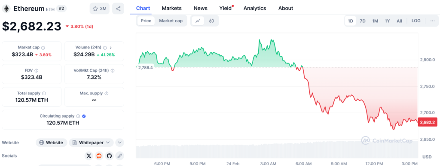Image resolution: width=440 pixels, height=166 pixels.
Task: Toggle LOG scale on chart
Action: pos(416,21)
